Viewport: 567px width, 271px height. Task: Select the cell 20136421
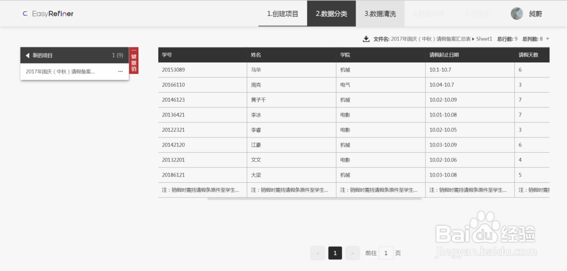point(202,115)
